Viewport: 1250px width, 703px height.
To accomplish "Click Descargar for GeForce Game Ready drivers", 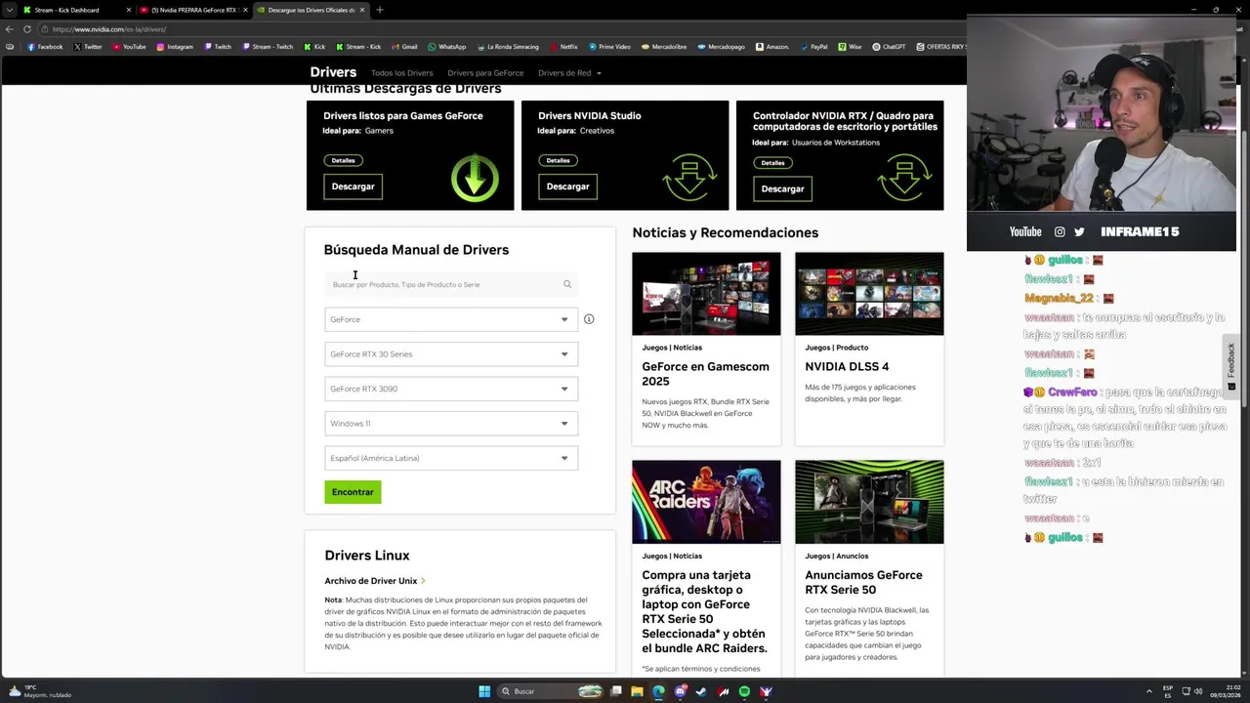I will coord(353,186).
